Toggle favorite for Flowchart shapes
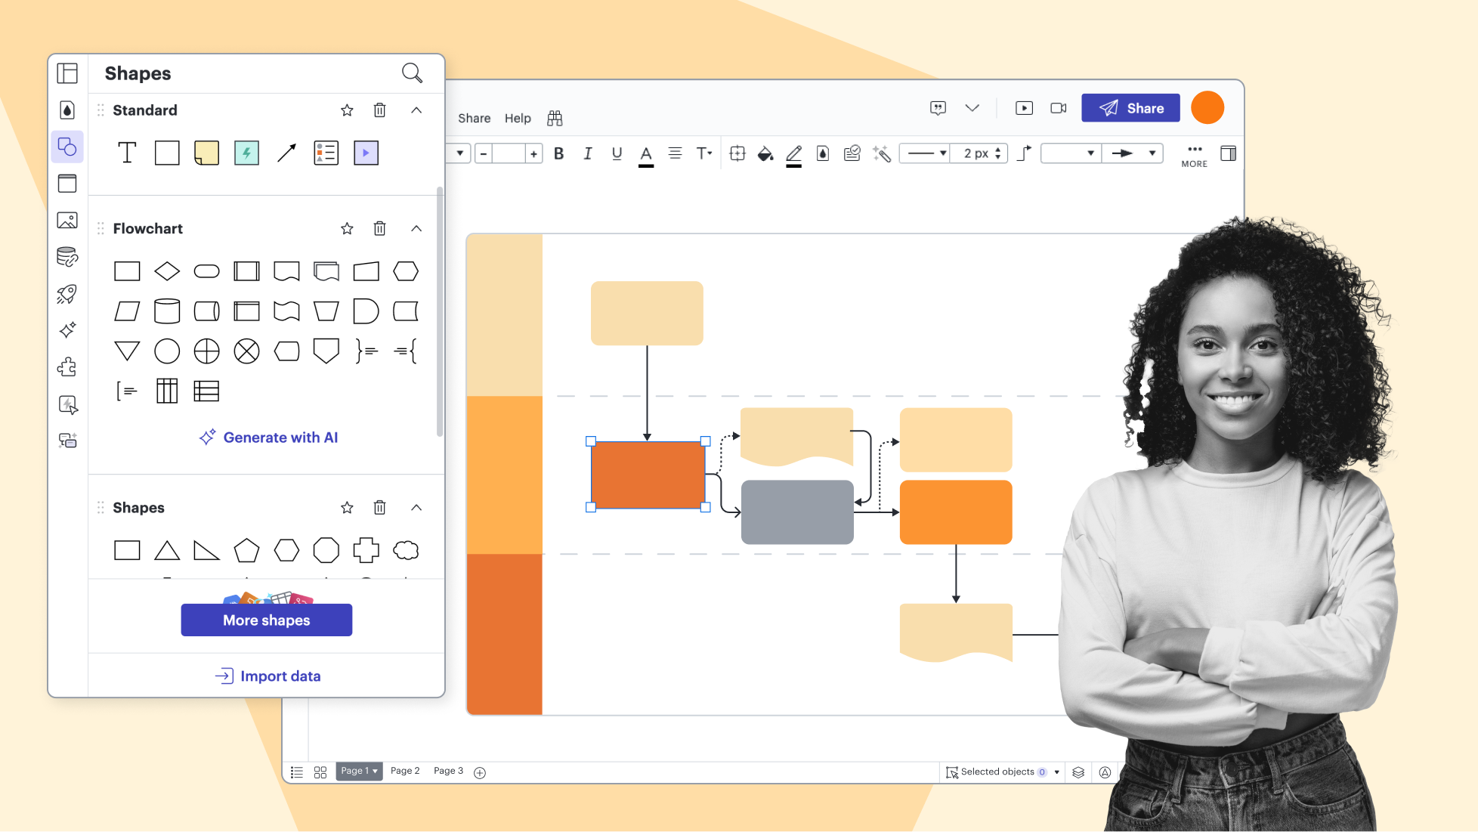The height and width of the screenshot is (832, 1478). pyautogui.click(x=346, y=228)
